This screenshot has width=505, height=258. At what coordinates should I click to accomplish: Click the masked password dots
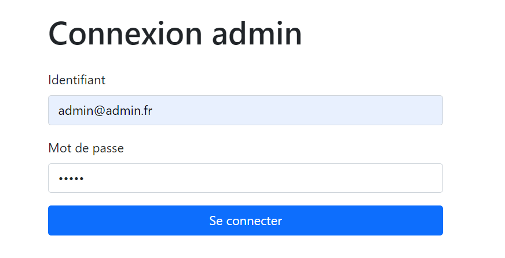71,179
